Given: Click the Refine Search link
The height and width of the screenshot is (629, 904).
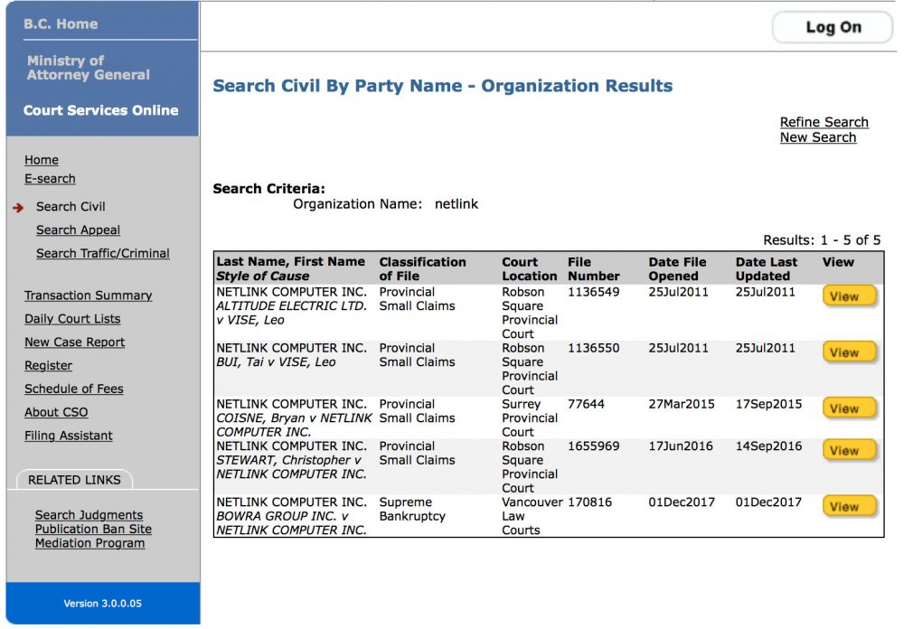Looking at the screenshot, I should [824, 122].
